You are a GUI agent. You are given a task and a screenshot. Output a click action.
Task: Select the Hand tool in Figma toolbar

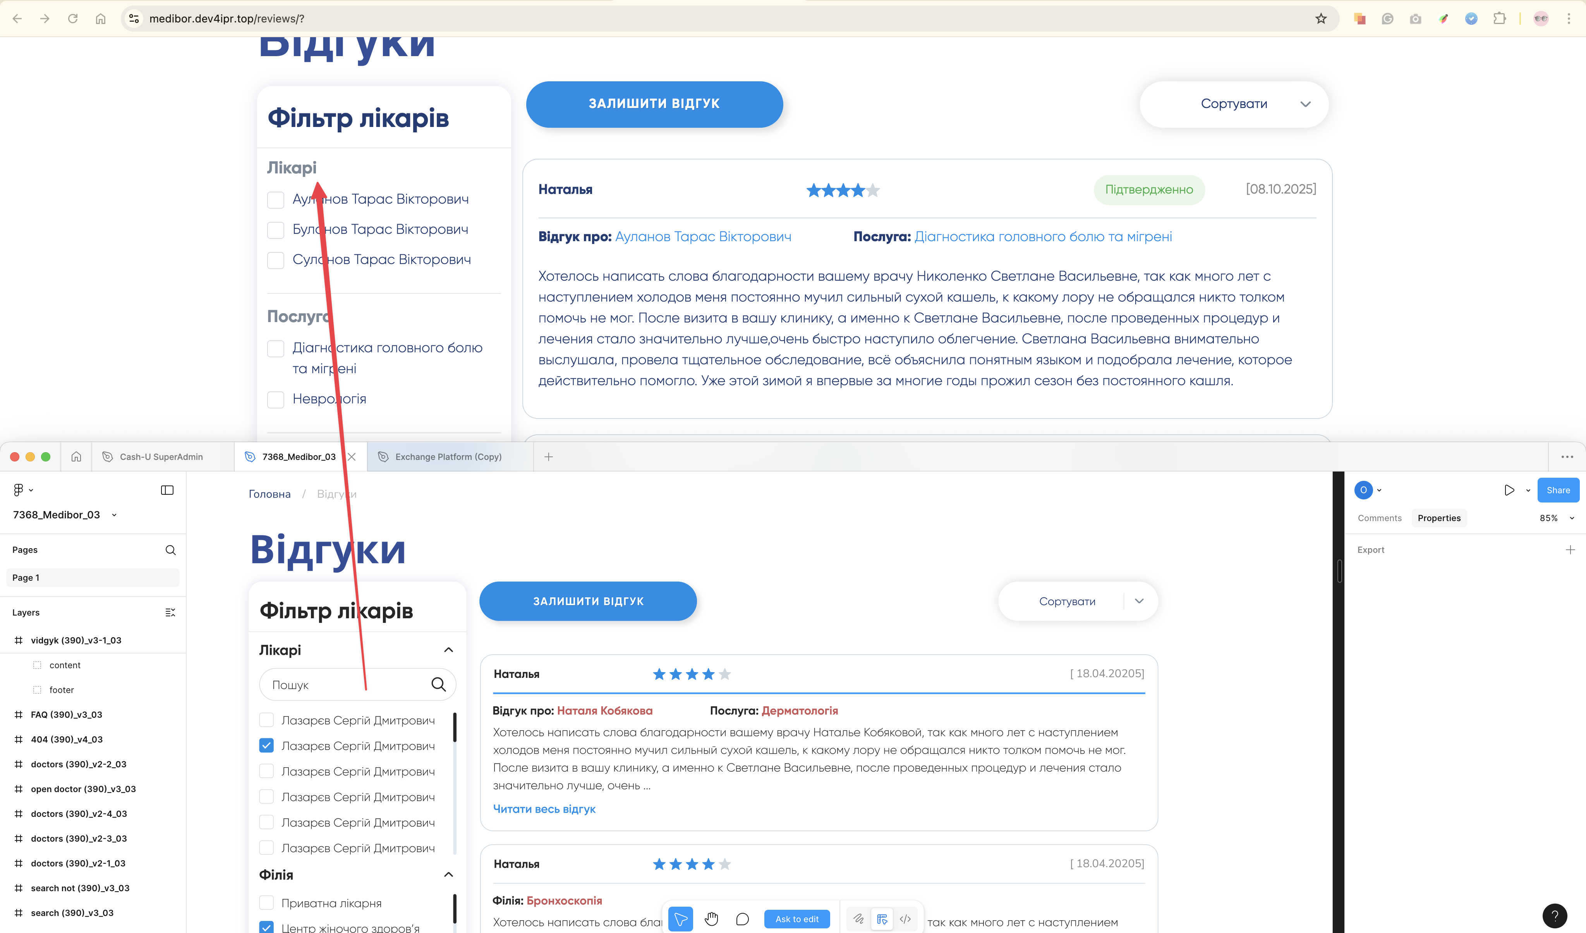711,919
